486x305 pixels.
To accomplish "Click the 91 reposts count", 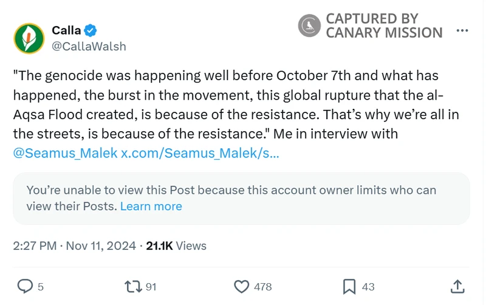I will (x=151, y=287).
